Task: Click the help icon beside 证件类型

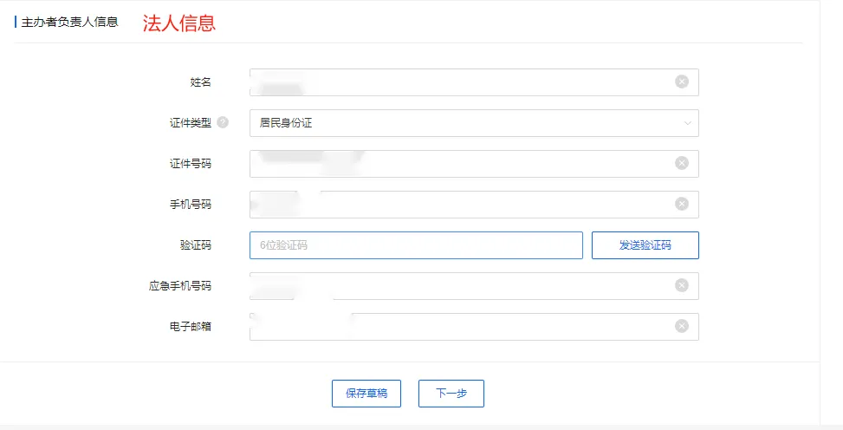Action: [x=223, y=123]
